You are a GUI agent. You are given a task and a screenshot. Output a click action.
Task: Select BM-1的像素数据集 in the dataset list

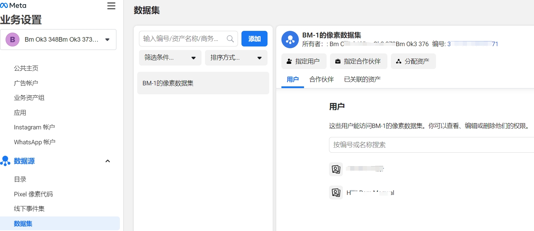point(203,83)
